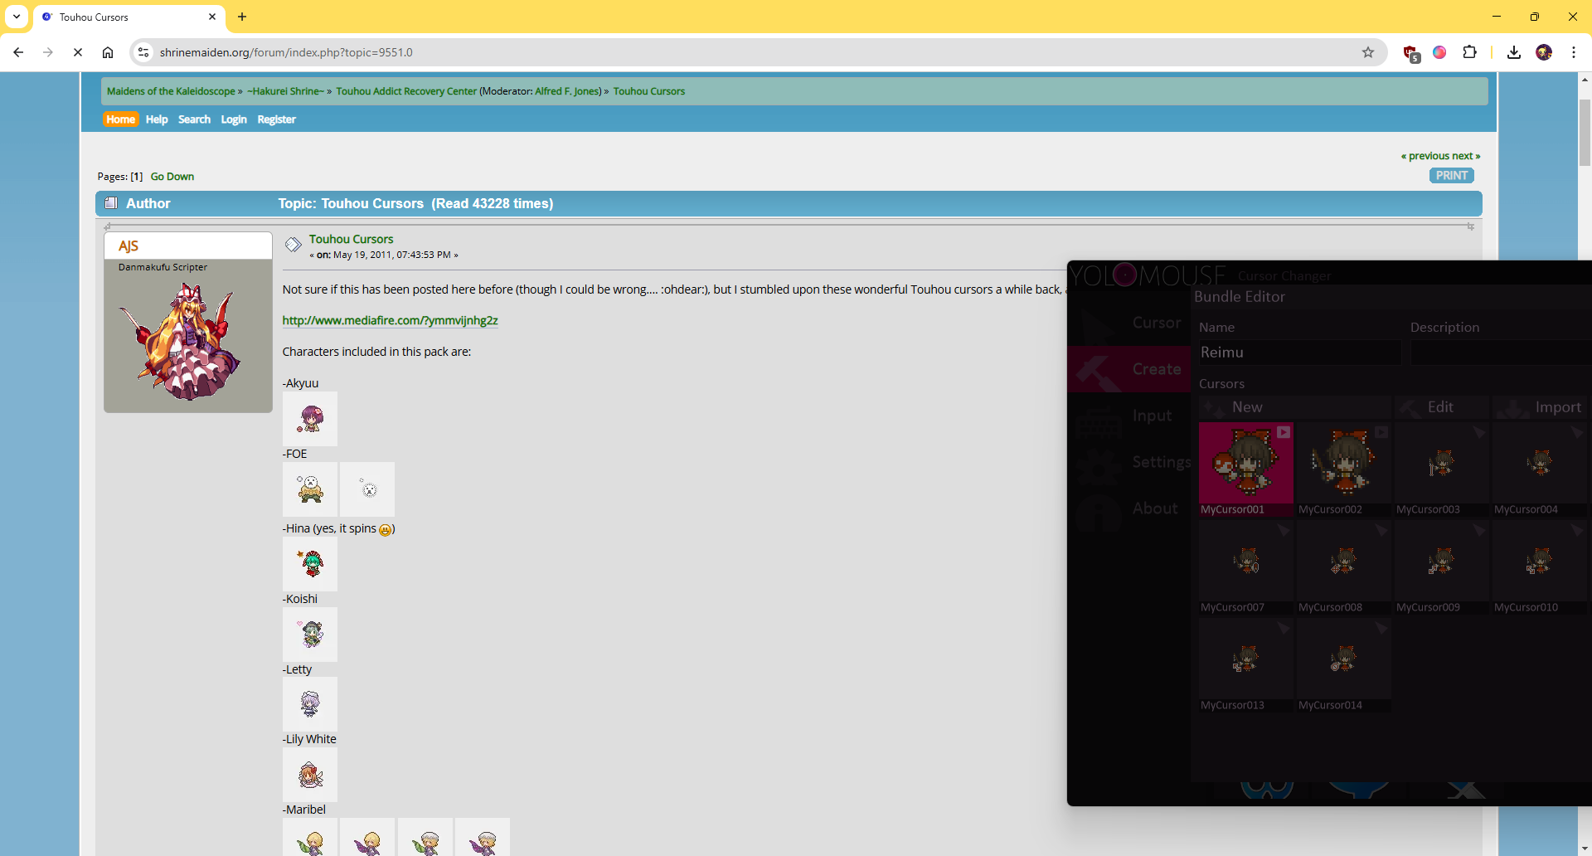Go to the browser home page
This screenshot has width=1592, height=856.
coord(108,52)
